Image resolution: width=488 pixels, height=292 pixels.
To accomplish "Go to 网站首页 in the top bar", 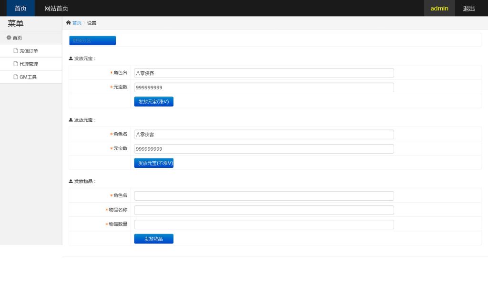I will click(56, 8).
